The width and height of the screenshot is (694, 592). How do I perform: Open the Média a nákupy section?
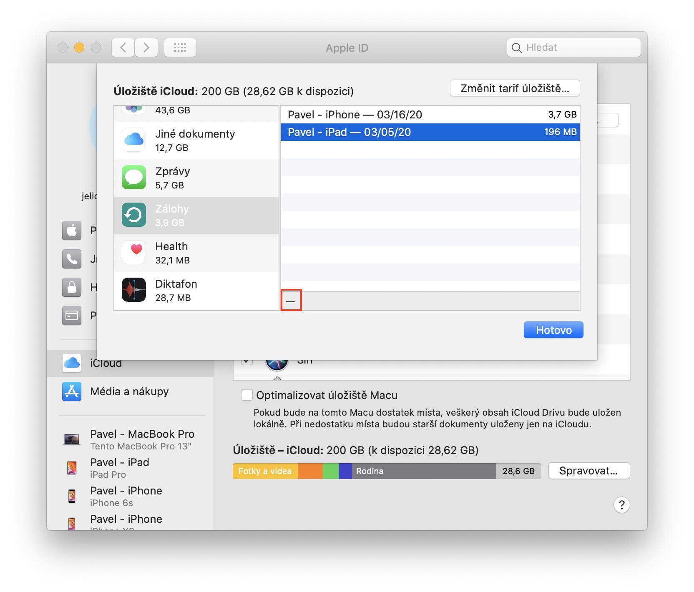[x=130, y=391]
